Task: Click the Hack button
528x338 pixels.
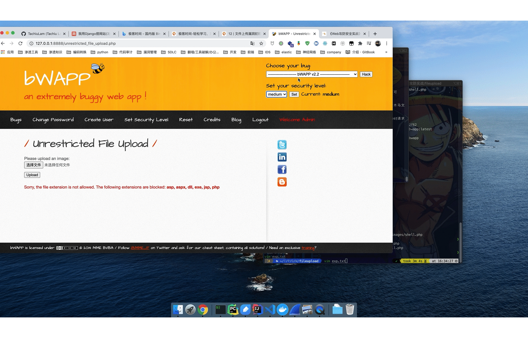Action: tap(366, 74)
